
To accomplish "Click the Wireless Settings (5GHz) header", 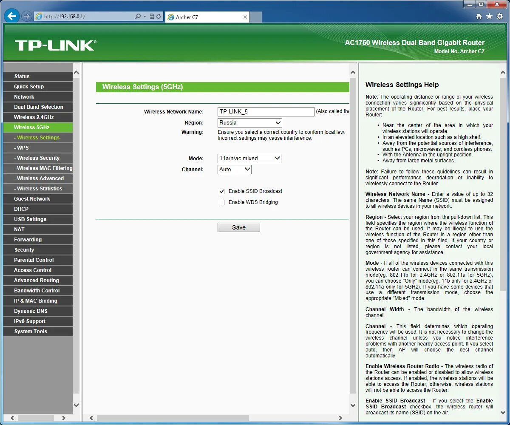I will (x=223, y=87).
